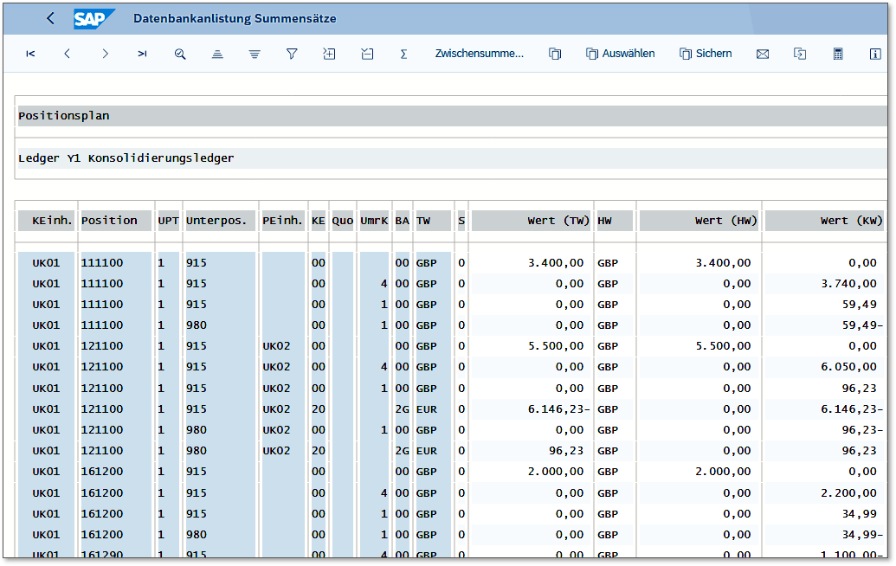Sort the list in ascending order

[217, 54]
